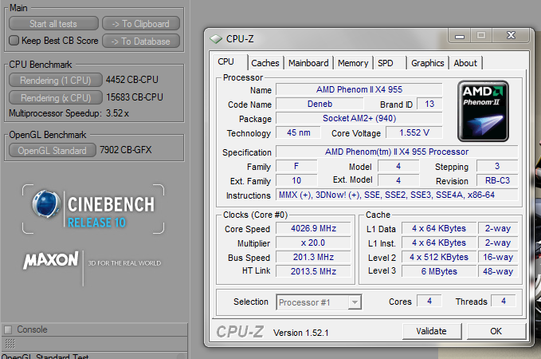Image resolution: width=541 pixels, height=359 pixels.
Task: Open the Graphics tab
Action: point(428,63)
